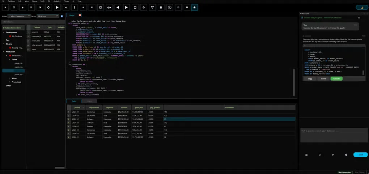Click the SQL editor vertical scrollbar
Viewport: 369px width, 174px height.
[294, 82]
